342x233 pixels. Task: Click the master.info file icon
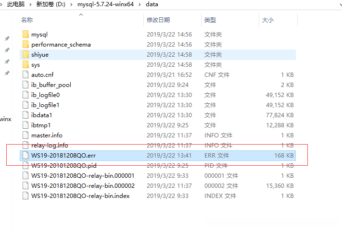click(x=25, y=135)
